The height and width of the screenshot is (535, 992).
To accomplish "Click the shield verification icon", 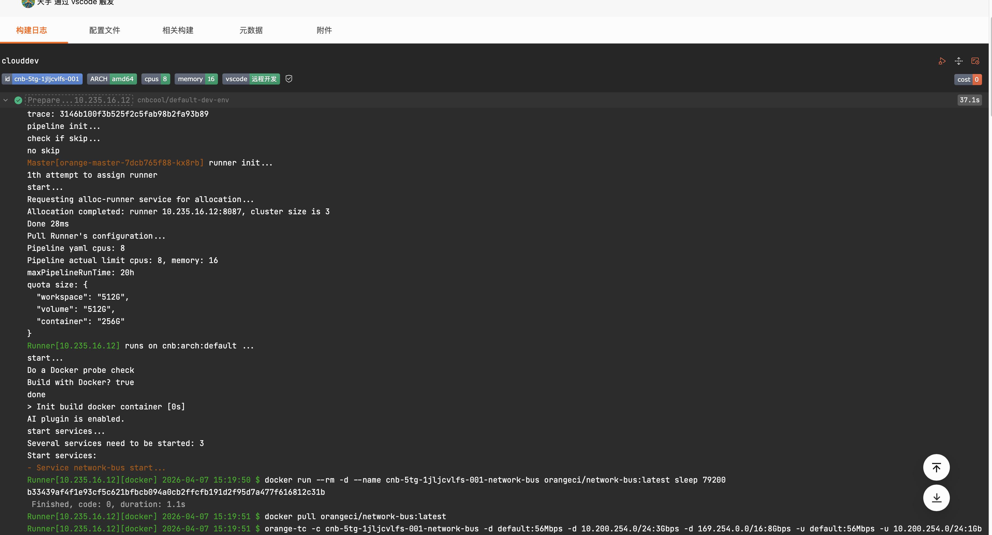I will point(289,79).
